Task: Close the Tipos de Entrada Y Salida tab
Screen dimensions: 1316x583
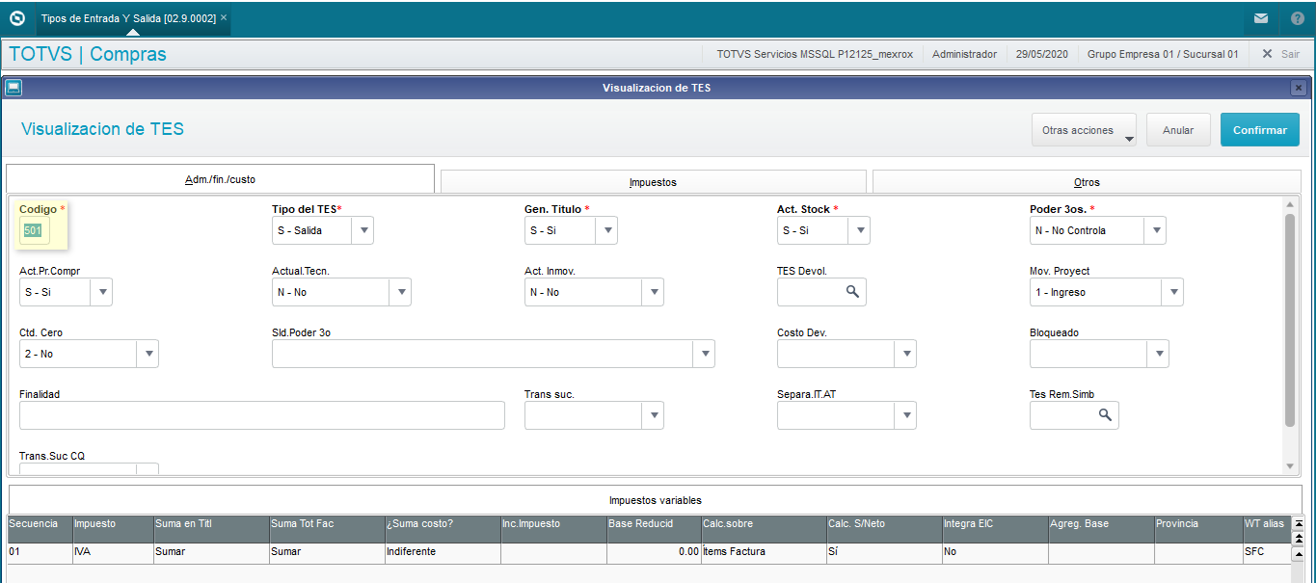Action: tap(224, 18)
